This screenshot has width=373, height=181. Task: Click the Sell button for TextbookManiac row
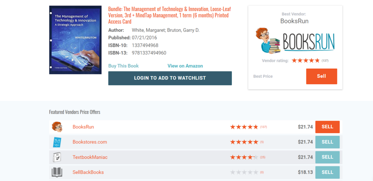coord(327,157)
